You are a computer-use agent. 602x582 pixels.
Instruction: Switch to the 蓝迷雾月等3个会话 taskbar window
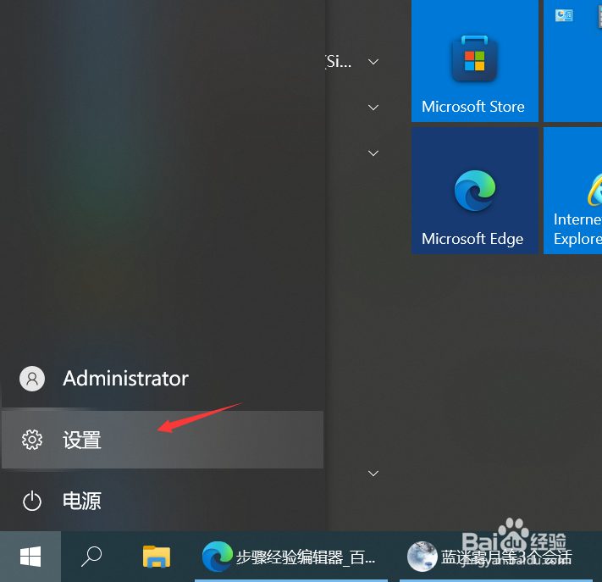point(496,557)
